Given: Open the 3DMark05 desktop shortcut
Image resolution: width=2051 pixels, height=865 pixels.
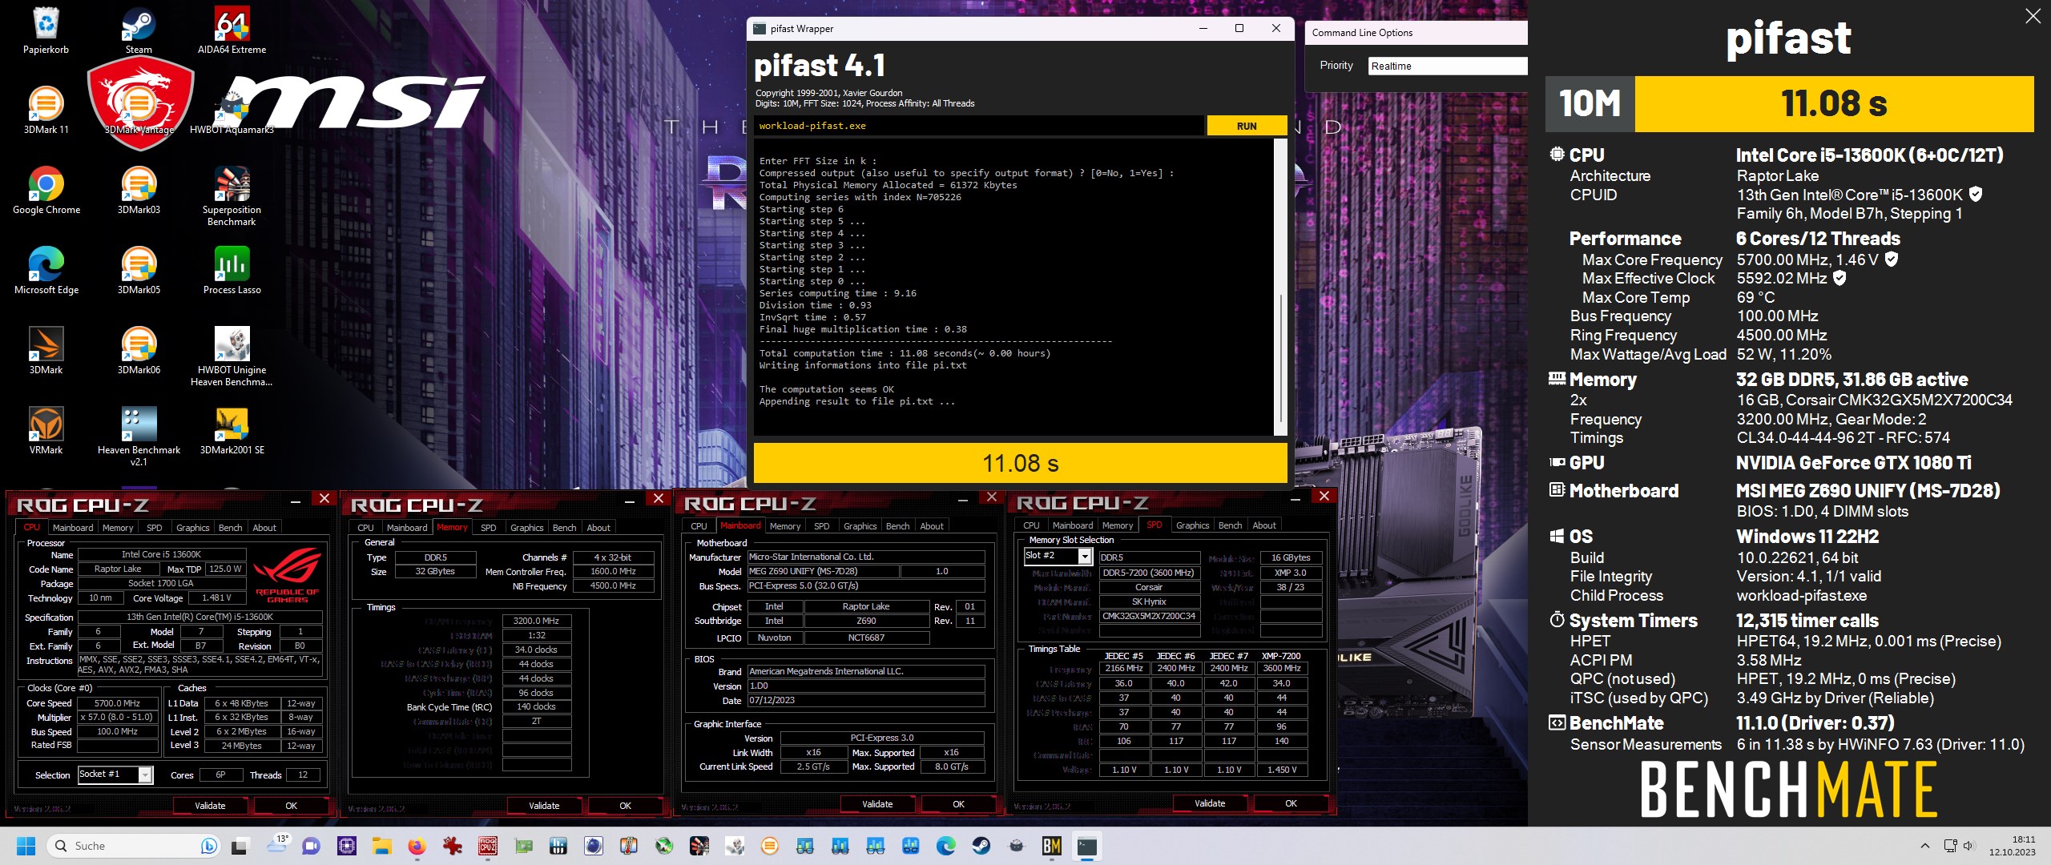Looking at the screenshot, I should pos(139,271).
